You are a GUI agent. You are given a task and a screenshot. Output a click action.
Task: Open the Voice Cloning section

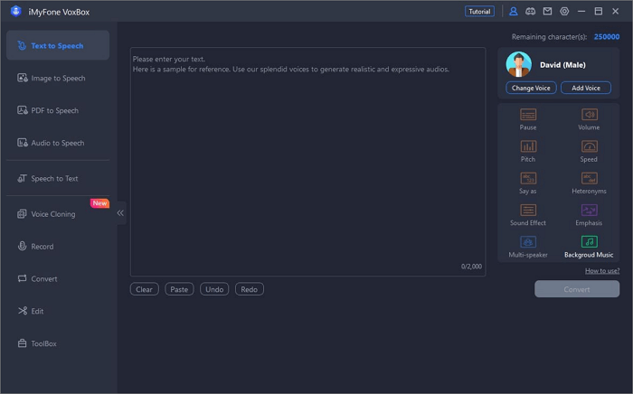[x=52, y=214]
